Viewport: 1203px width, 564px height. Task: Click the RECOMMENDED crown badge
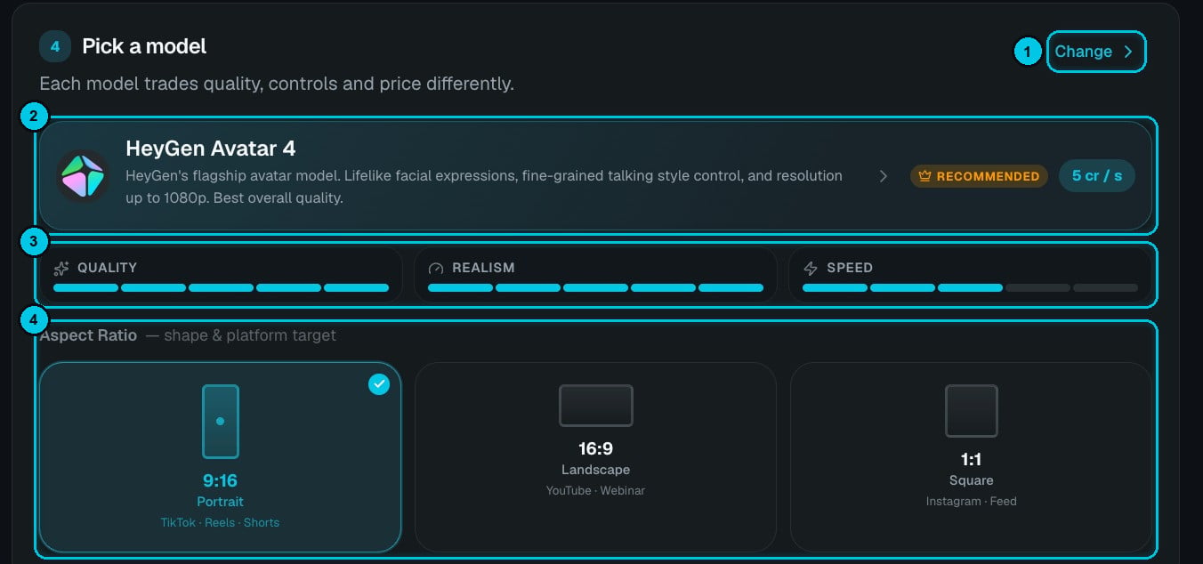coord(979,176)
